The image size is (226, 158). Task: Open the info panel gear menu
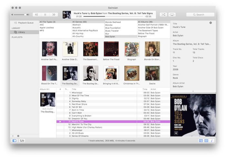(211, 23)
